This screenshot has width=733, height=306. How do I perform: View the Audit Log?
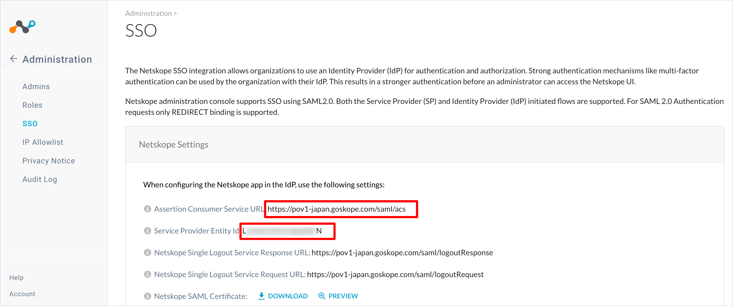point(40,179)
